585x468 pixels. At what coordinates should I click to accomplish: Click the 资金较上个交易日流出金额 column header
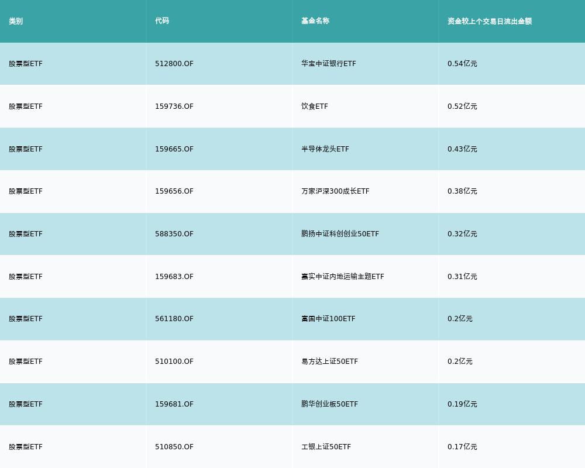[x=490, y=21]
